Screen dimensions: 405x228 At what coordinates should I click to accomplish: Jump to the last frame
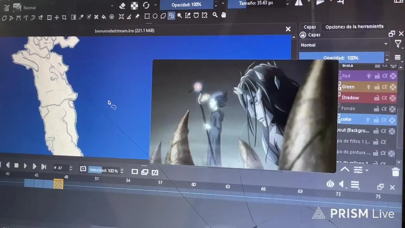44,167
